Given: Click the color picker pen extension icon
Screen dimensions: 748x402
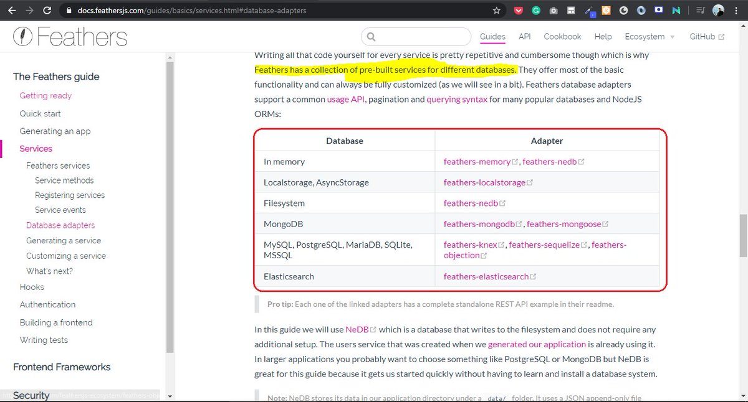Looking at the screenshot, I should (x=590, y=11).
